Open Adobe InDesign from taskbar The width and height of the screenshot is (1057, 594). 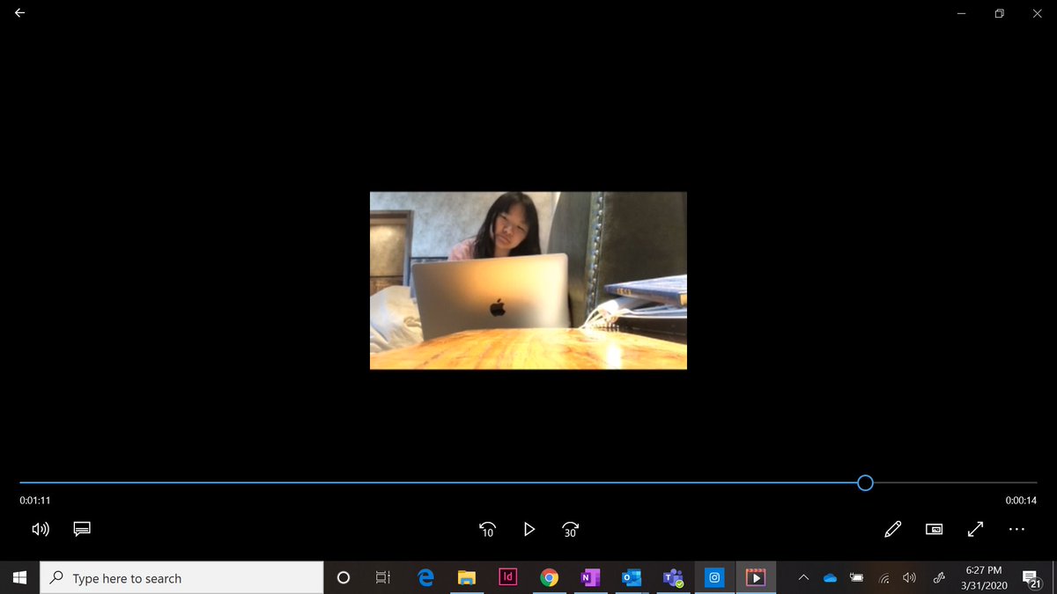(507, 578)
